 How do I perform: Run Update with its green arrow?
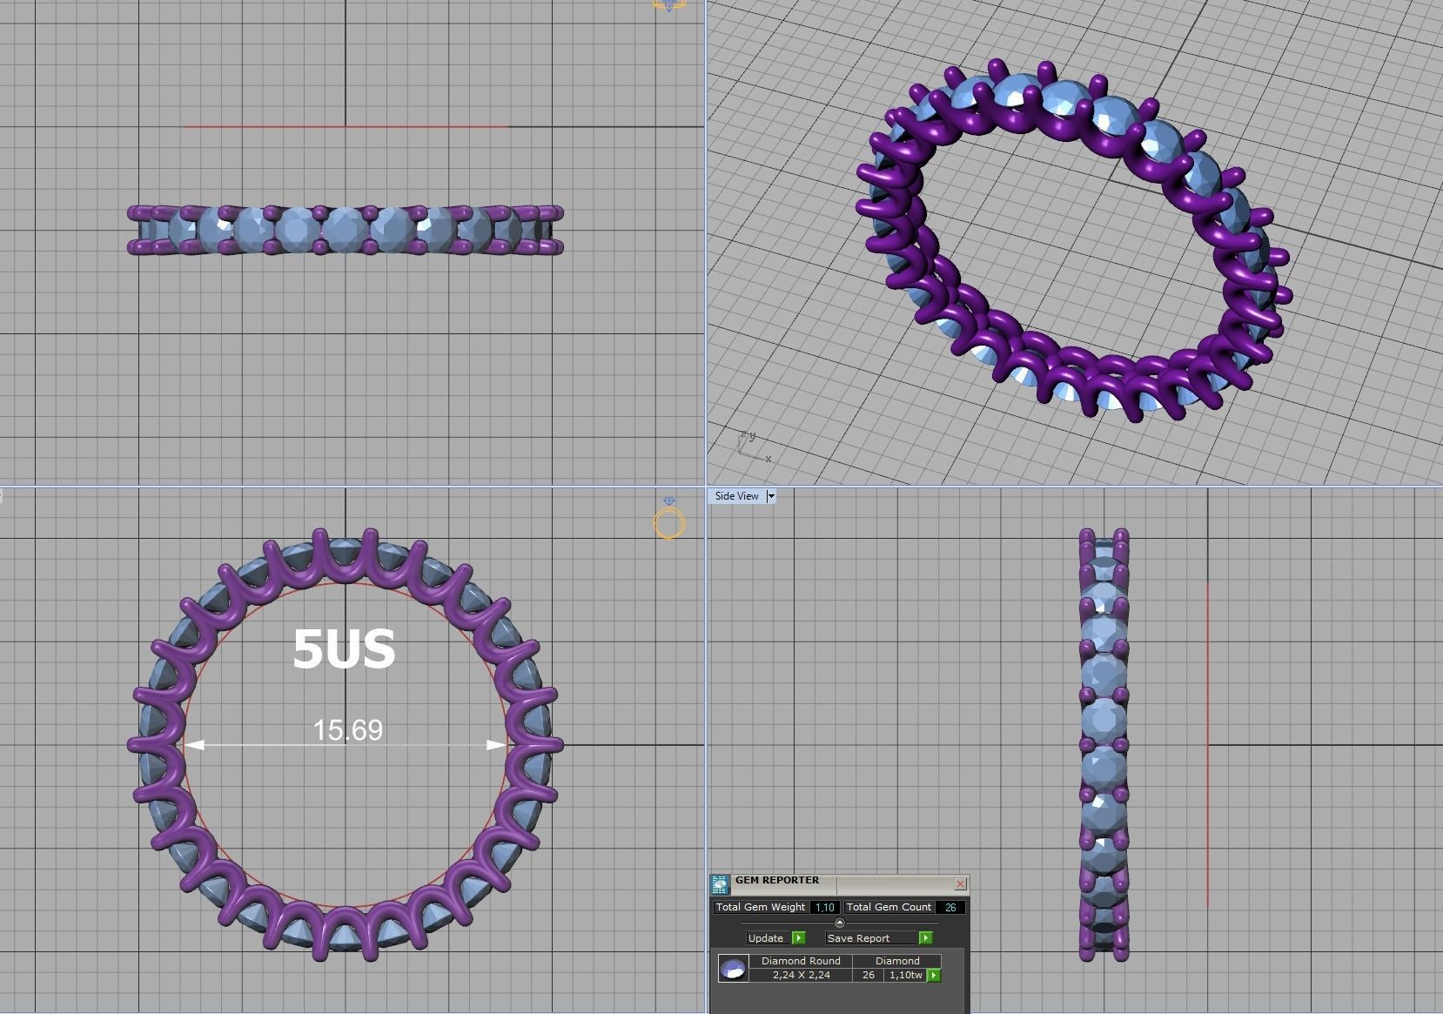pos(799,937)
